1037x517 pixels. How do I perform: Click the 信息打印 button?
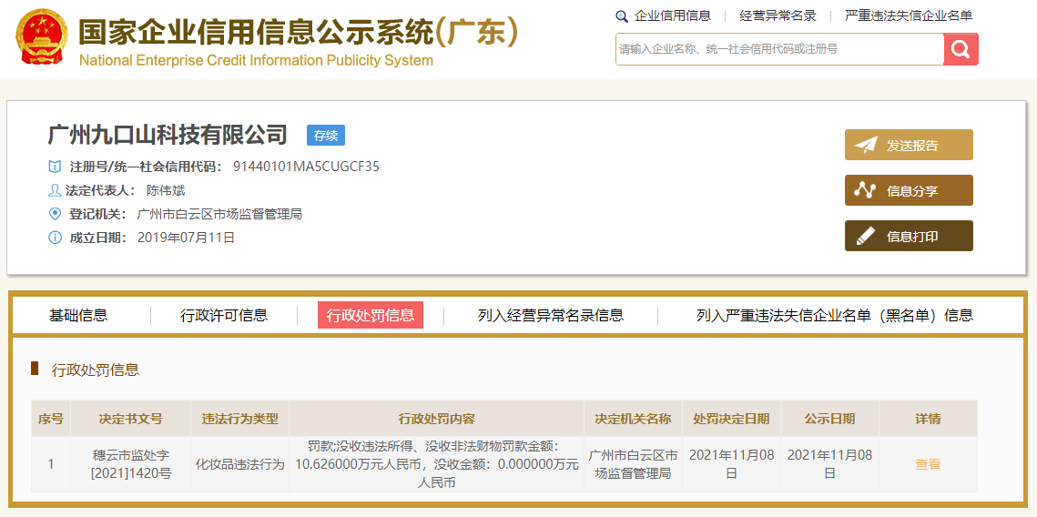909,236
